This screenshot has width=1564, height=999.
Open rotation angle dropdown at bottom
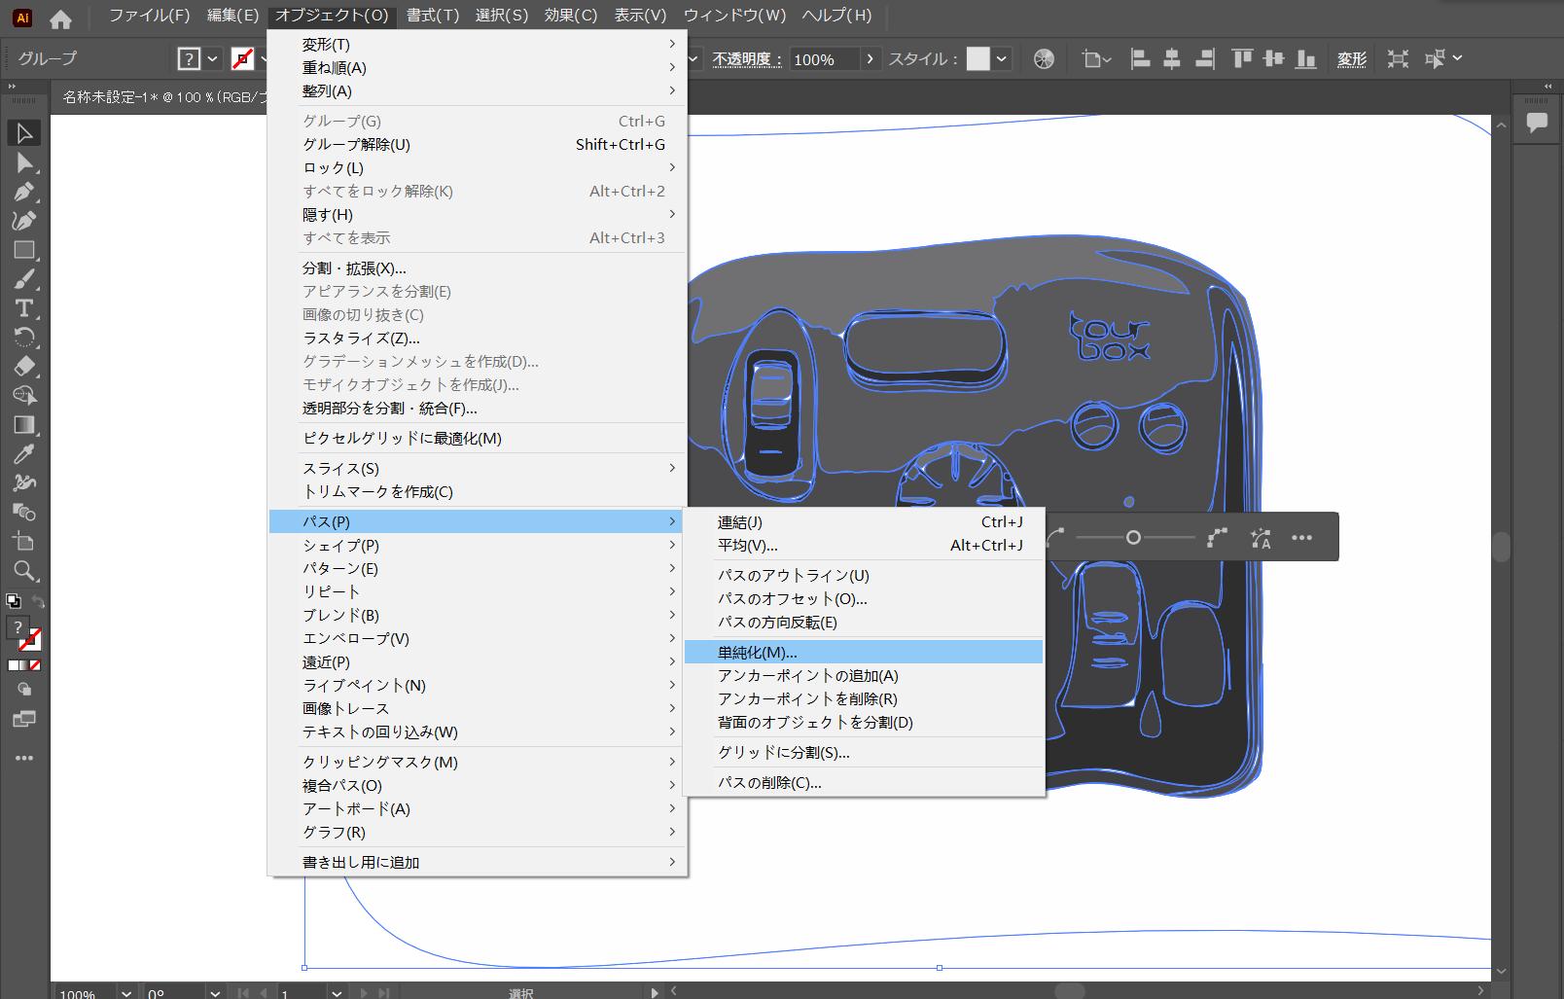(215, 992)
